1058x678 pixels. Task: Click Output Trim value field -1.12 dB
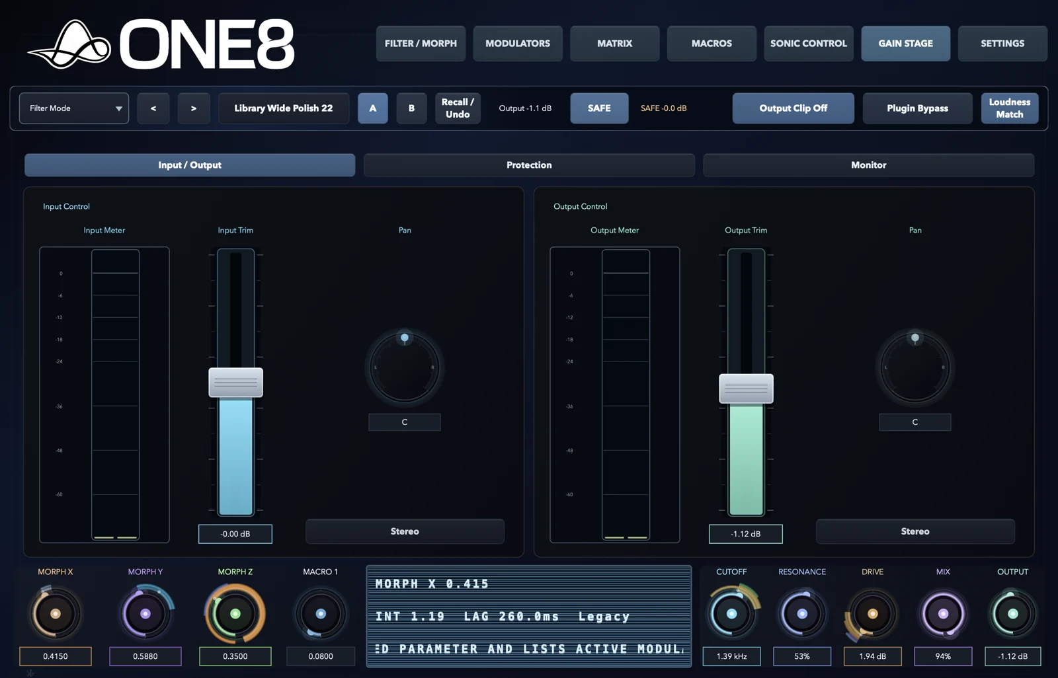coord(746,534)
